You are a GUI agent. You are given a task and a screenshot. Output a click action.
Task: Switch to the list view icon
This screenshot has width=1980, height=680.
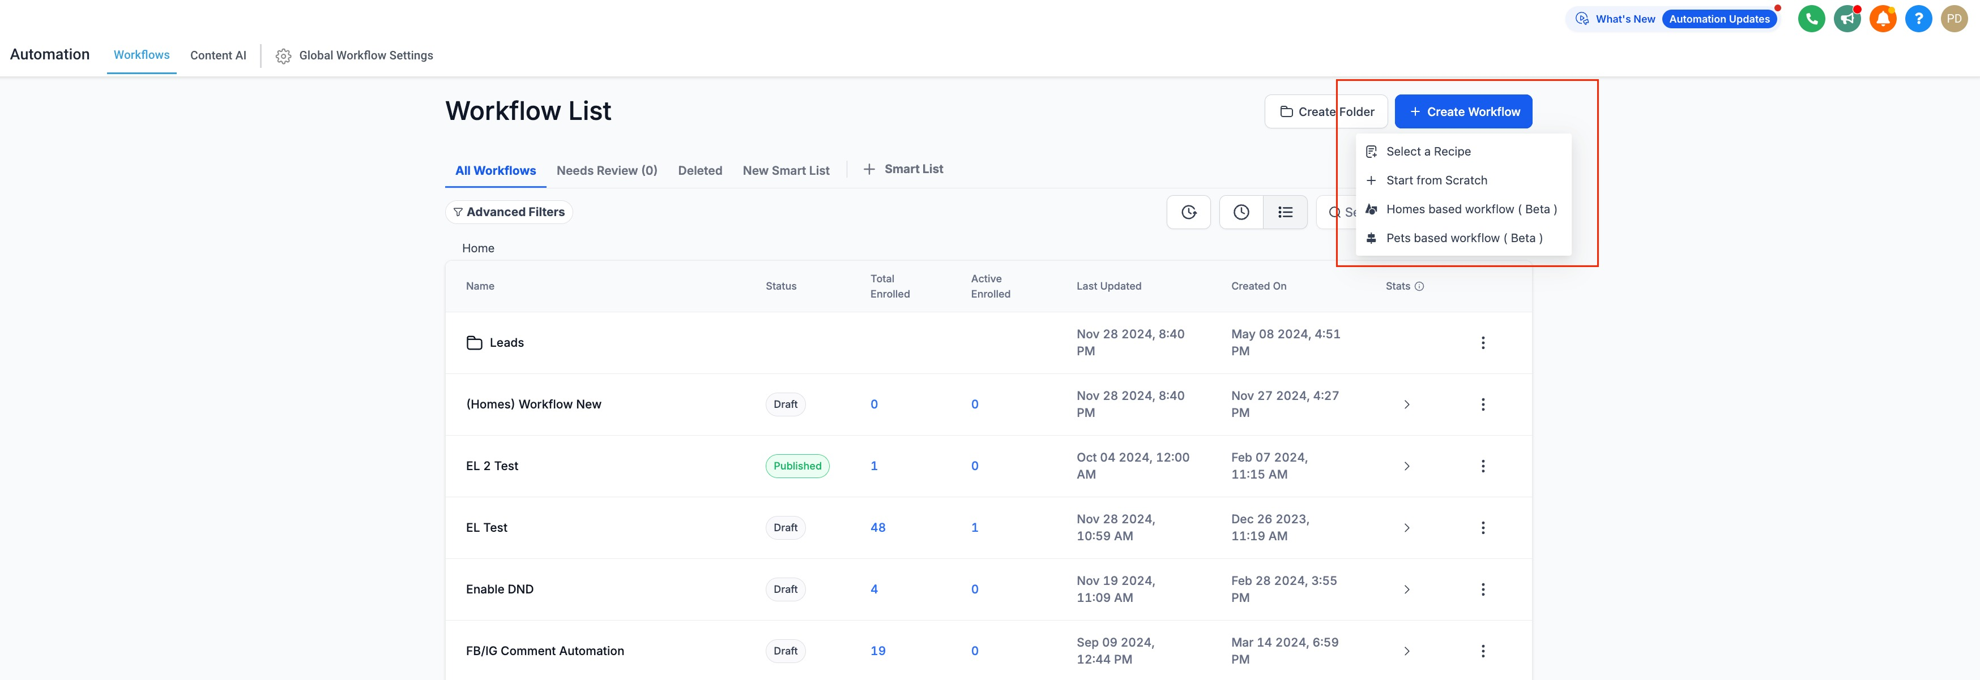click(1285, 212)
